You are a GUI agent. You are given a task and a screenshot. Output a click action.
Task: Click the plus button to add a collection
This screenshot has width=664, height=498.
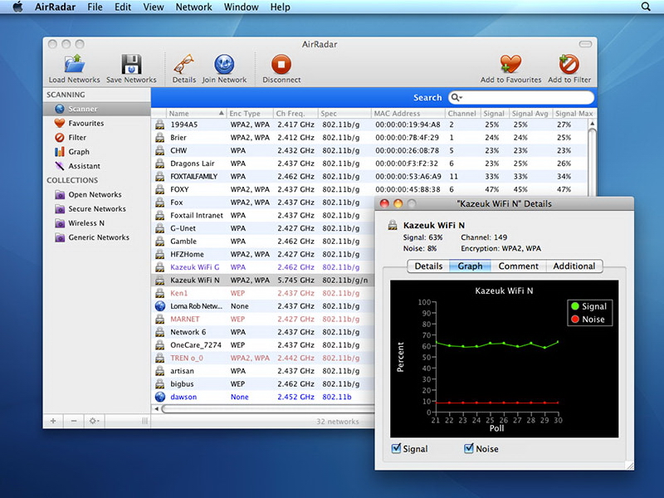point(53,421)
